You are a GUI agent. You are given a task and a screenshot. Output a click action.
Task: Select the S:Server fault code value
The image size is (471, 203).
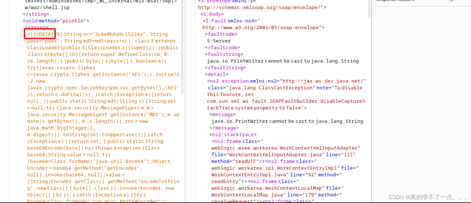point(219,41)
